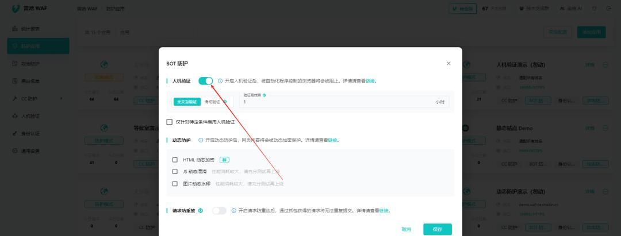This screenshot has height=236, width=621.
Task: Click the 专业版 badge in top bar
Action: click(462, 8)
